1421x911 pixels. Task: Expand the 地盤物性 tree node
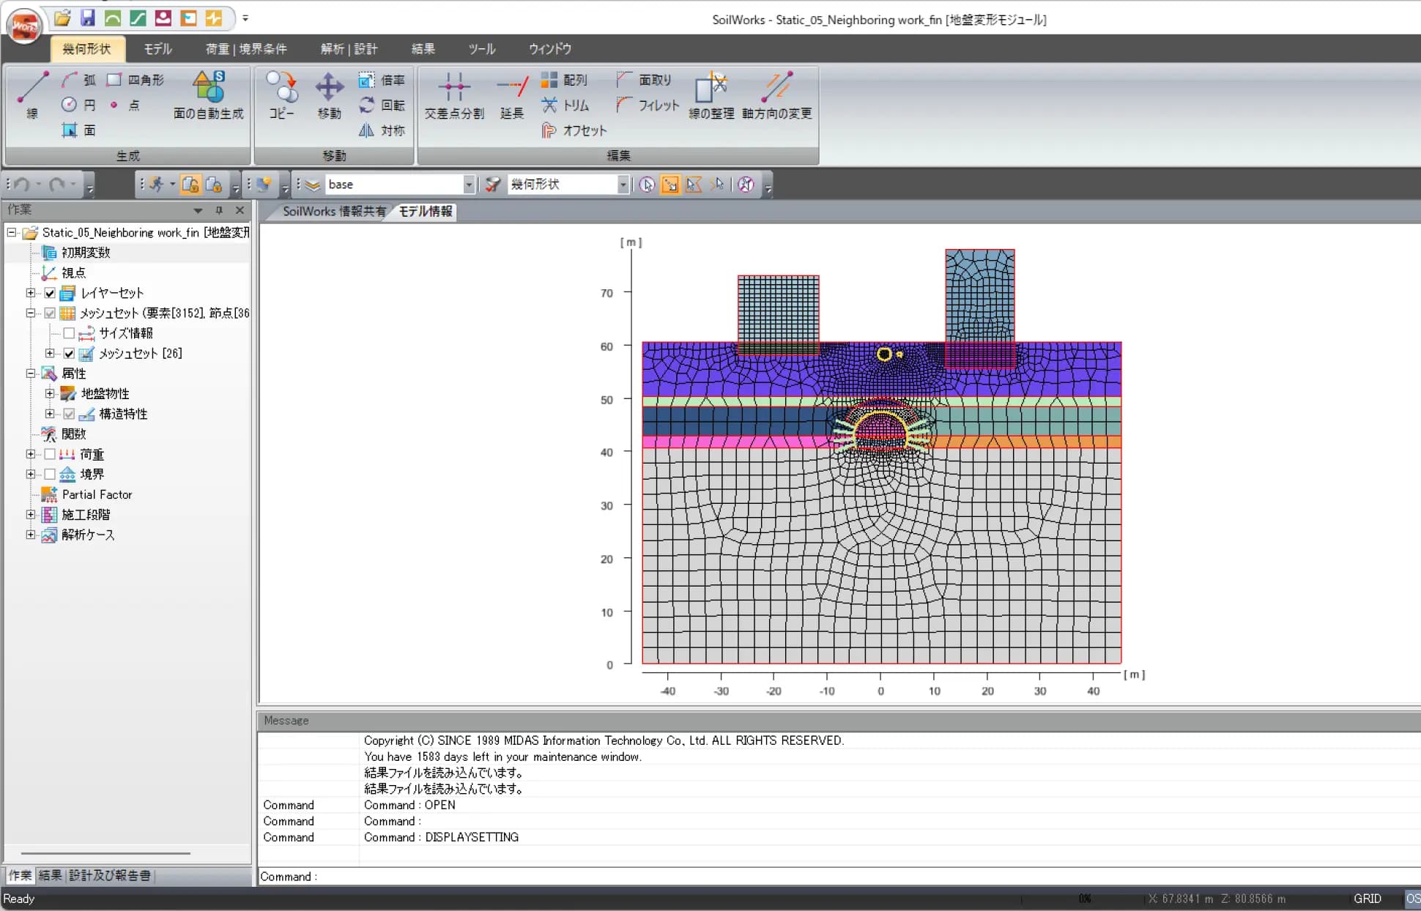point(50,394)
